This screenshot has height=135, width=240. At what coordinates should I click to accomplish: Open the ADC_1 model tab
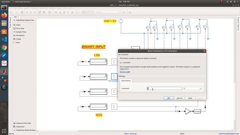point(16,17)
